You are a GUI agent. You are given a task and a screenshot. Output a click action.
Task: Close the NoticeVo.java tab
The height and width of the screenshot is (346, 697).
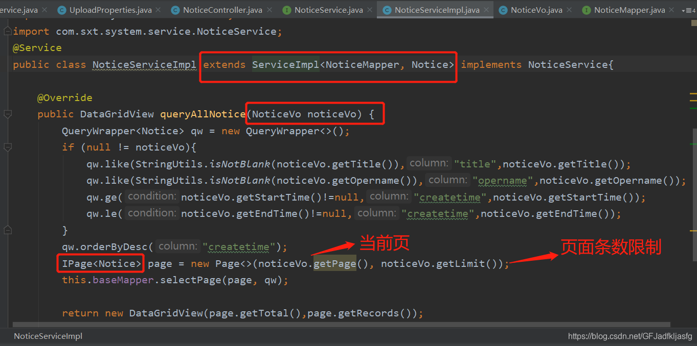(568, 10)
